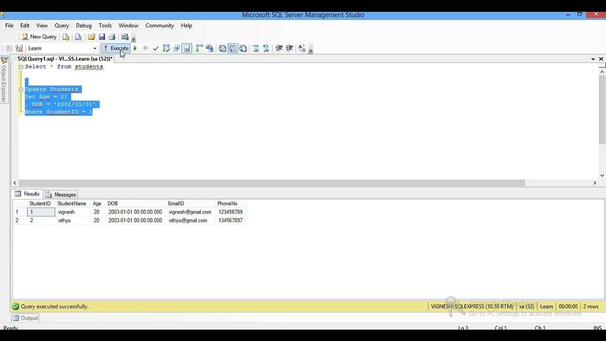
Task: Start debugging with the green play arrow
Action: click(135, 48)
